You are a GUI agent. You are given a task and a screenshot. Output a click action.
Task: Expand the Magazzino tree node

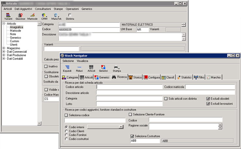pyautogui.click(x=4, y=48)
